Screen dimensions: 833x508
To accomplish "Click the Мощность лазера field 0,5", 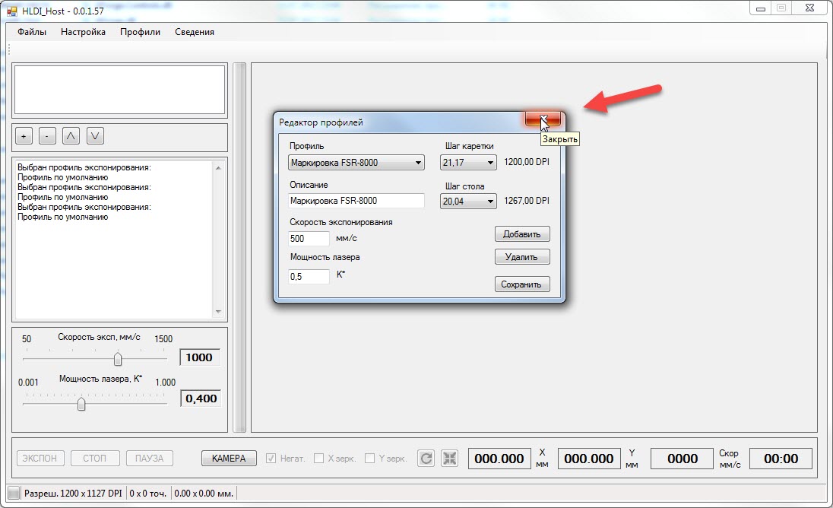I will tap(309, 276).
